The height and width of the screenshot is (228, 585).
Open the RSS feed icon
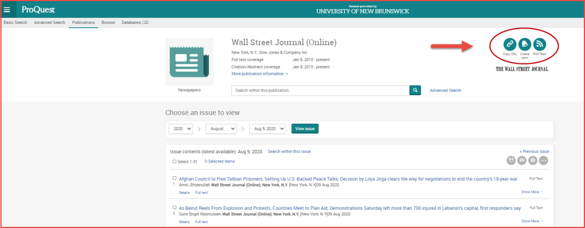click(539, 44)
